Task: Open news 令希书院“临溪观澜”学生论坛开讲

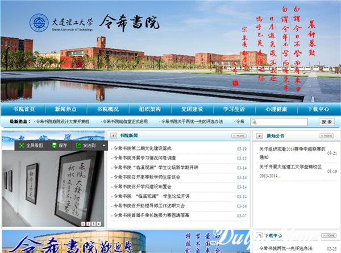Action: coord(152,196)
